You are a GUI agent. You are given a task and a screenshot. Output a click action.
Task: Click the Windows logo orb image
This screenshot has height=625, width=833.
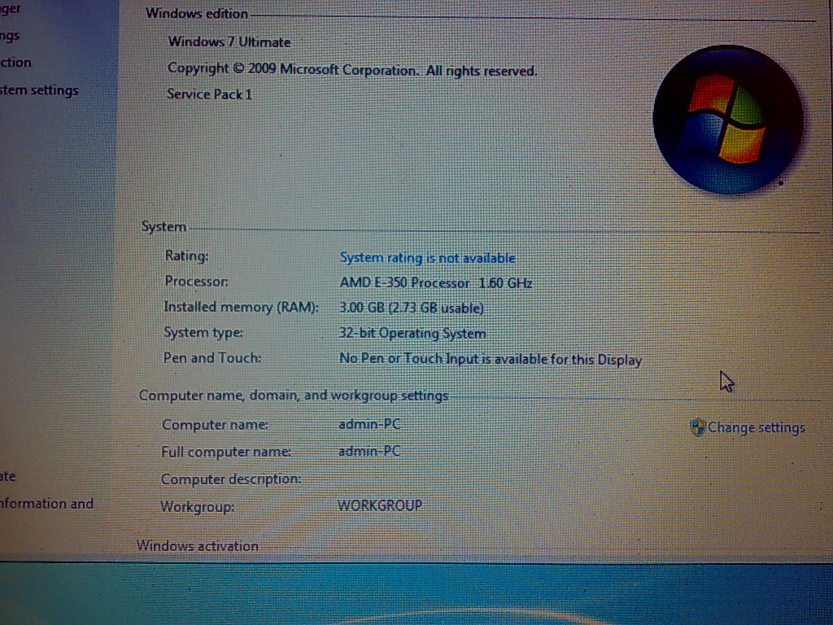tap(727, 120)
